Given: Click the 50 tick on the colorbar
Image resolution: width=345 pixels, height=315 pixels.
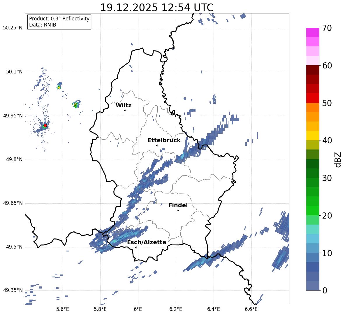Looking at the screenshot, I should (x=327, y=103).
